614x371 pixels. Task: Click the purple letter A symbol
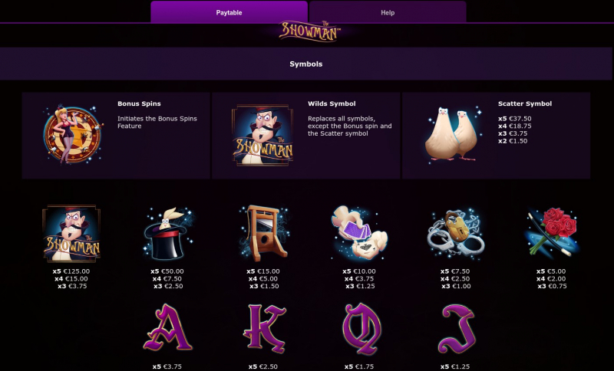(x=167, y=327)
